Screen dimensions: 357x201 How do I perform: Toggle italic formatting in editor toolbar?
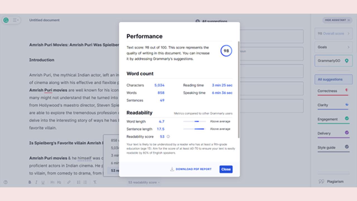point(36,182)
